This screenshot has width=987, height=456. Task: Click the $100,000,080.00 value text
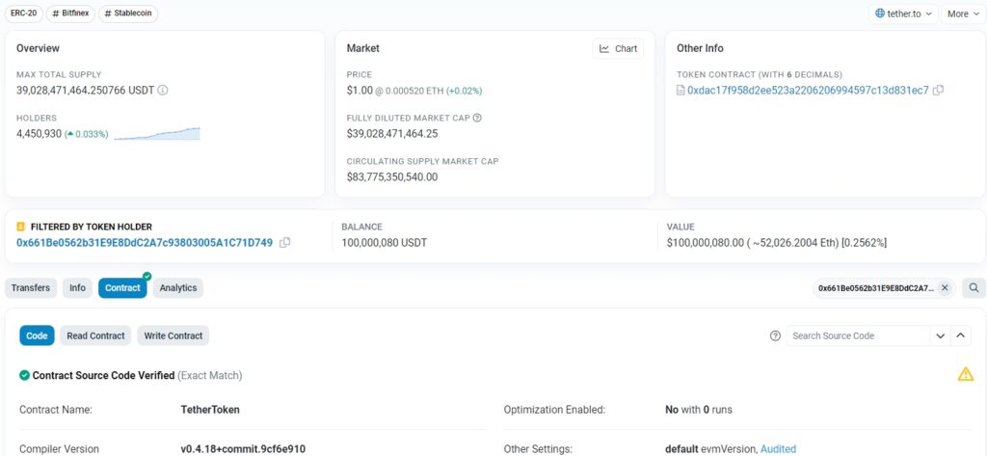(x=706, y=243)
